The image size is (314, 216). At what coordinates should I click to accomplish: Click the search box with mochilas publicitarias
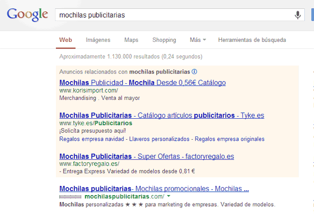point(180,15)
